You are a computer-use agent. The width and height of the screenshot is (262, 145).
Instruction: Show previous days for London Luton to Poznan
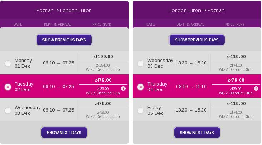tap(197, 40)
